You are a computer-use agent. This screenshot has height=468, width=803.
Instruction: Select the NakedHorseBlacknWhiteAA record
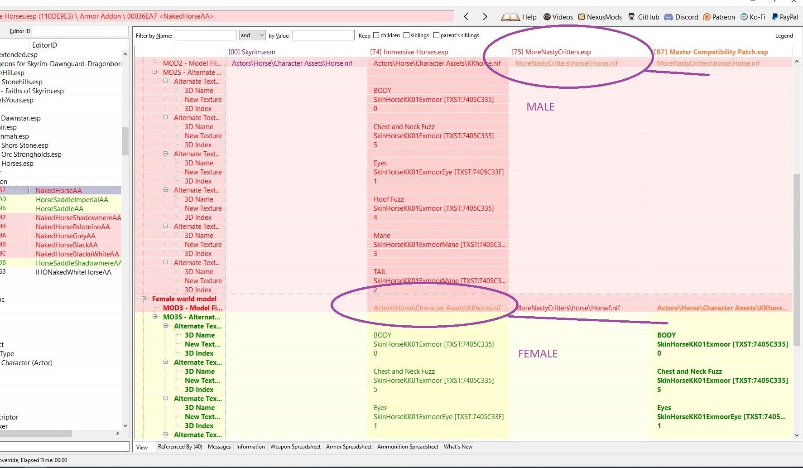pos(77,254)
